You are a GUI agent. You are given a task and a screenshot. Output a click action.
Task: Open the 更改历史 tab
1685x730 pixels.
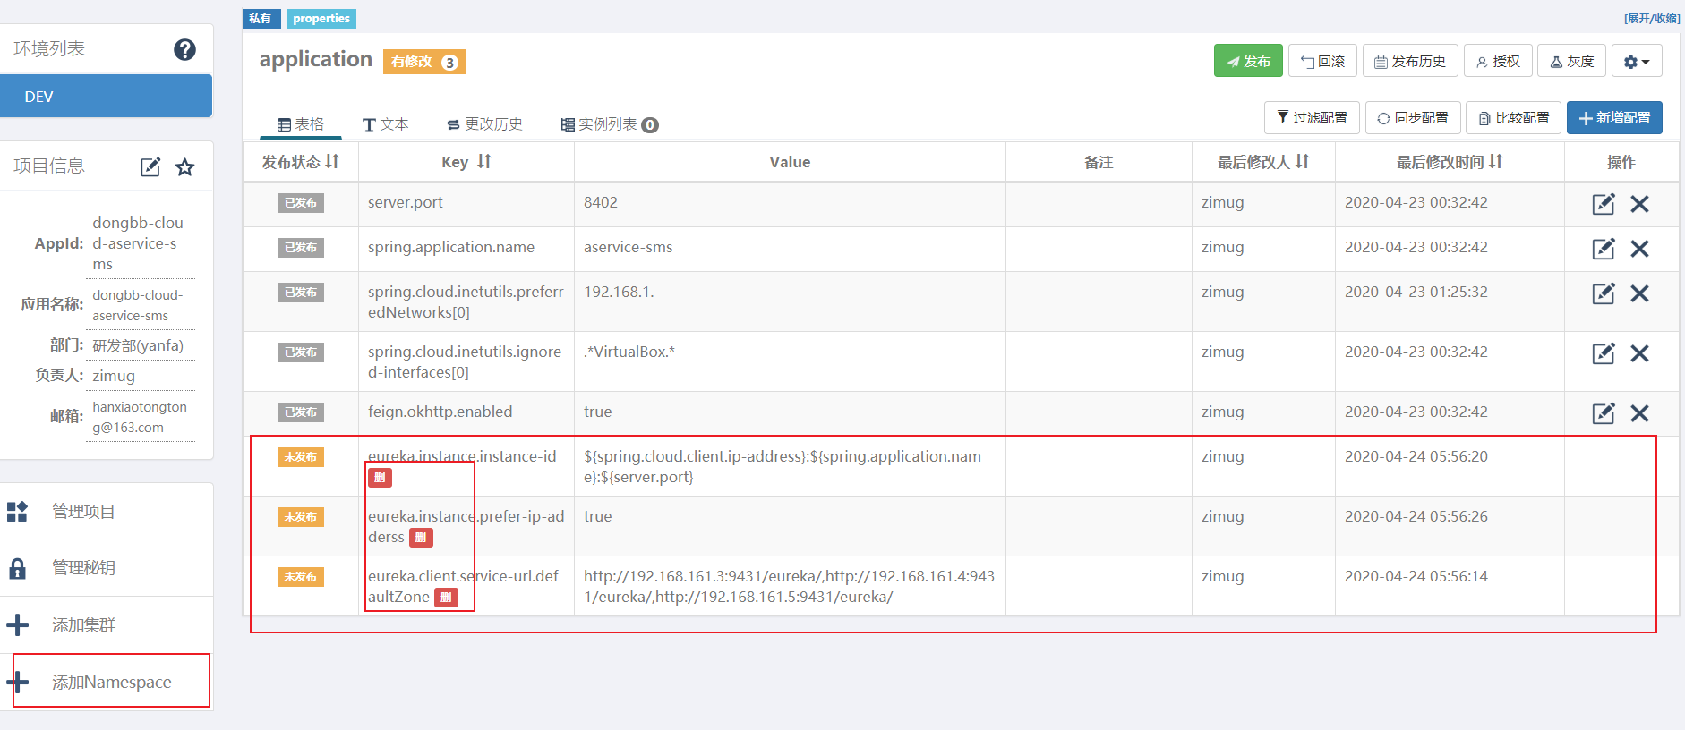point(484,124)
